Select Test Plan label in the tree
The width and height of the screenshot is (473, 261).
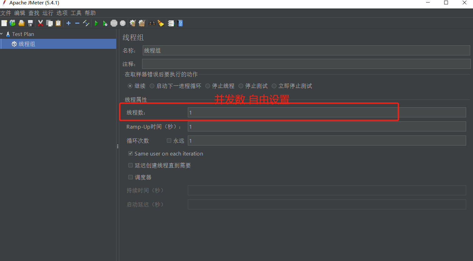tap(23, 34)
